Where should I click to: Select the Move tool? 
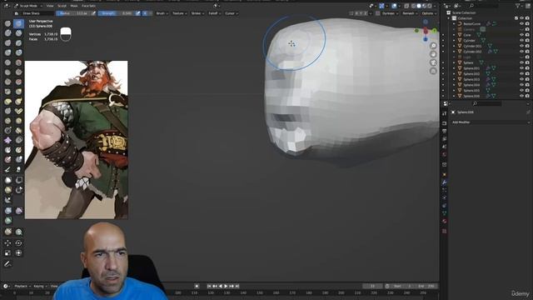click(7, 242)
